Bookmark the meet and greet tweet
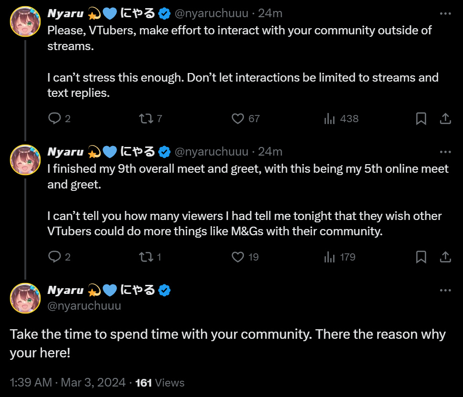Screen dimensions: 463x397 coord(421,257)
